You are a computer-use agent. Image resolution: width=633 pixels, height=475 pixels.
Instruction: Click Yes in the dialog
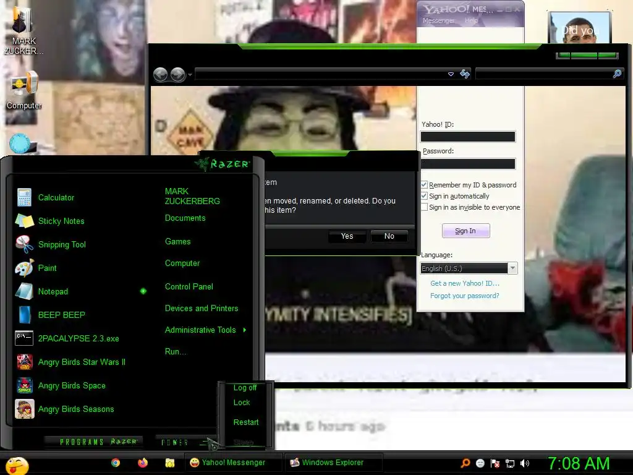347,236
